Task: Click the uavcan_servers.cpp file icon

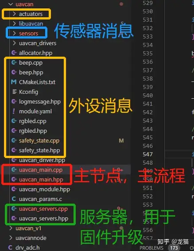Action: [x=14, y=209]
